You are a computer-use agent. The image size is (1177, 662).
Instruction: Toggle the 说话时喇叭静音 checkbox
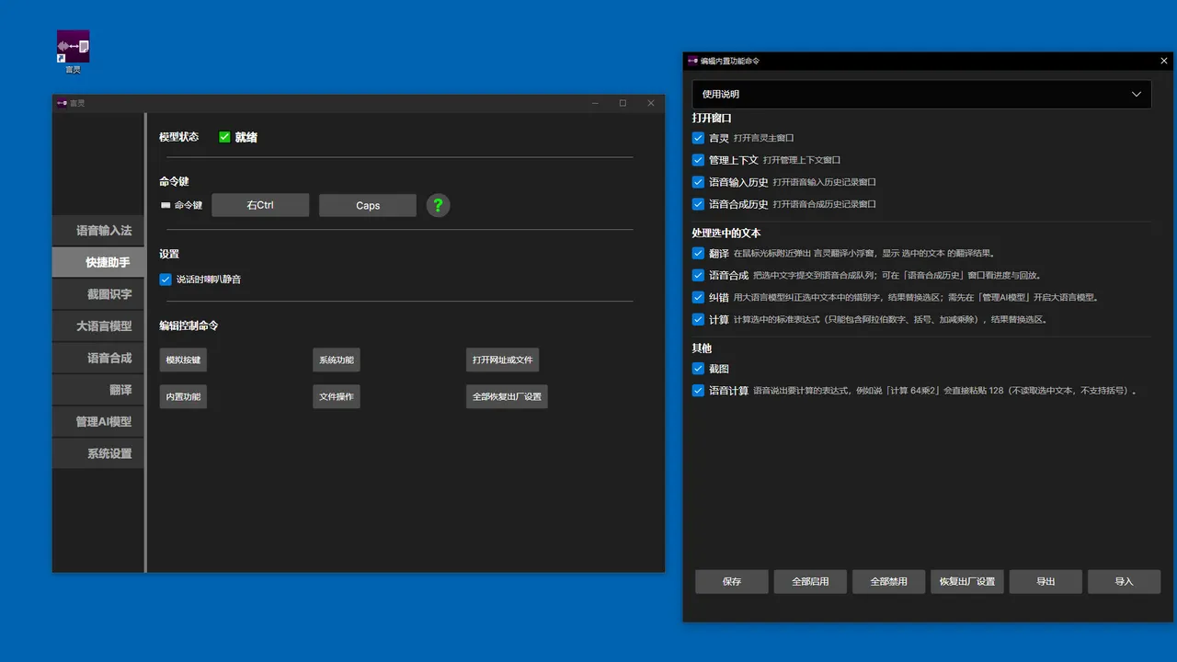(166, 279)
